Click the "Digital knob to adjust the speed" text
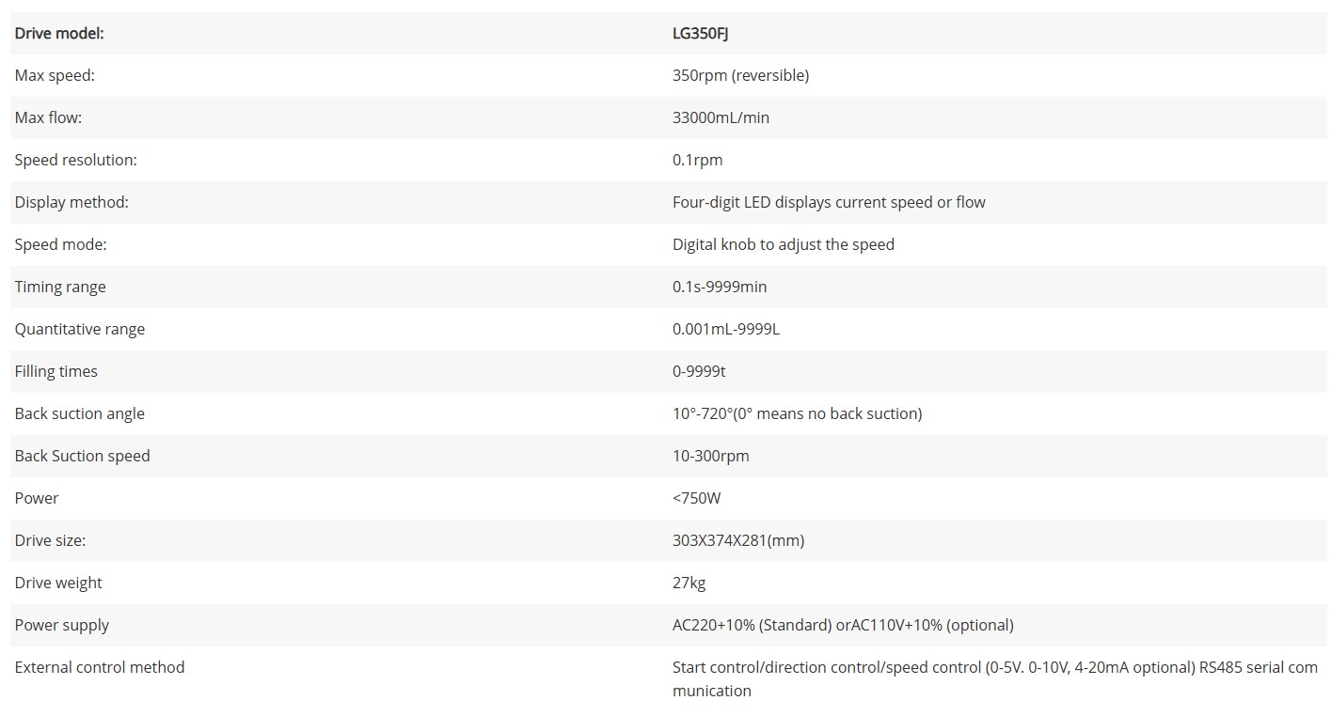The width and height of the screenshot is (1331, 716). pos(783,244)
